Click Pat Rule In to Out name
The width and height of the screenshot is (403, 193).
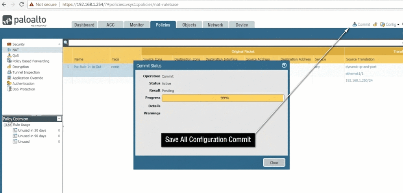coord(87,67)
